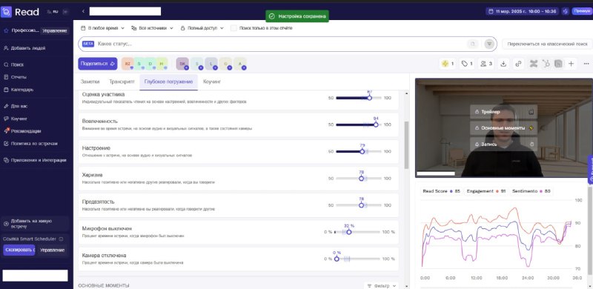
Task: Open the tags icon with count 1
Action: [x=468, y=64]
